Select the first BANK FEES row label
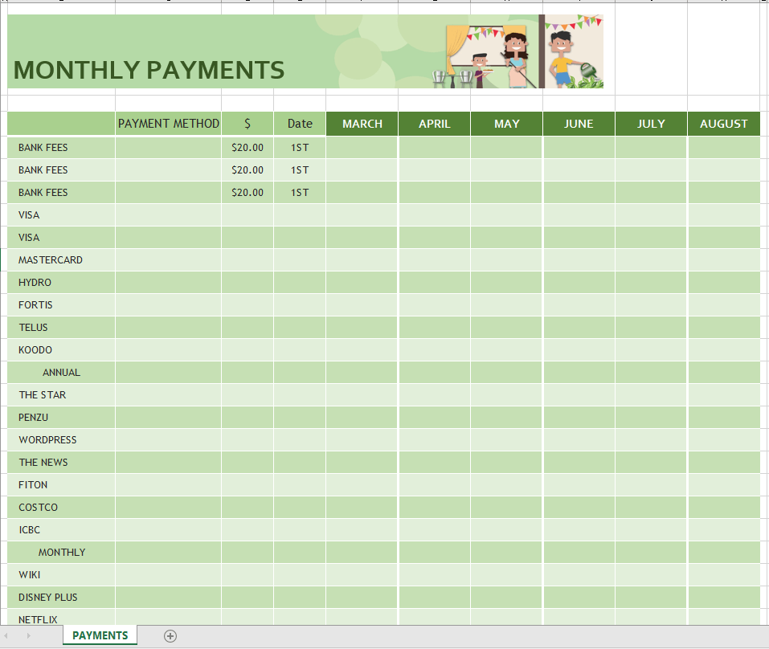The width and height of the screenshot is (769, 649). pyautogui.click(x=43, y=148)
